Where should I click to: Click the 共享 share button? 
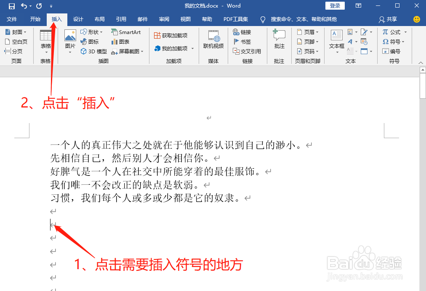[388, 19]
